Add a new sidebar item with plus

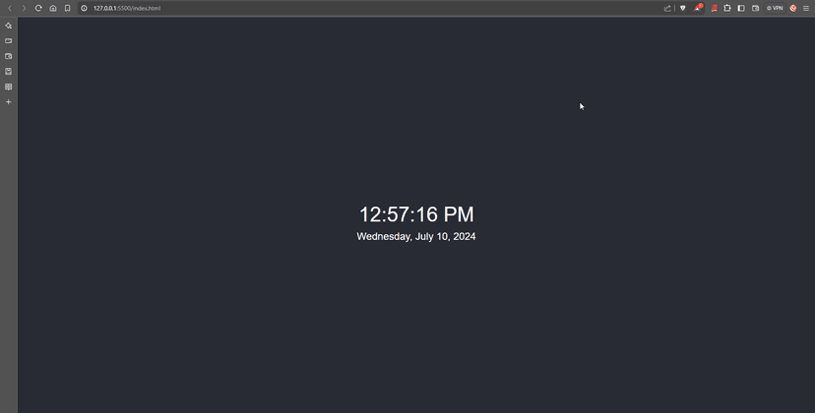(x=8, y=102)
